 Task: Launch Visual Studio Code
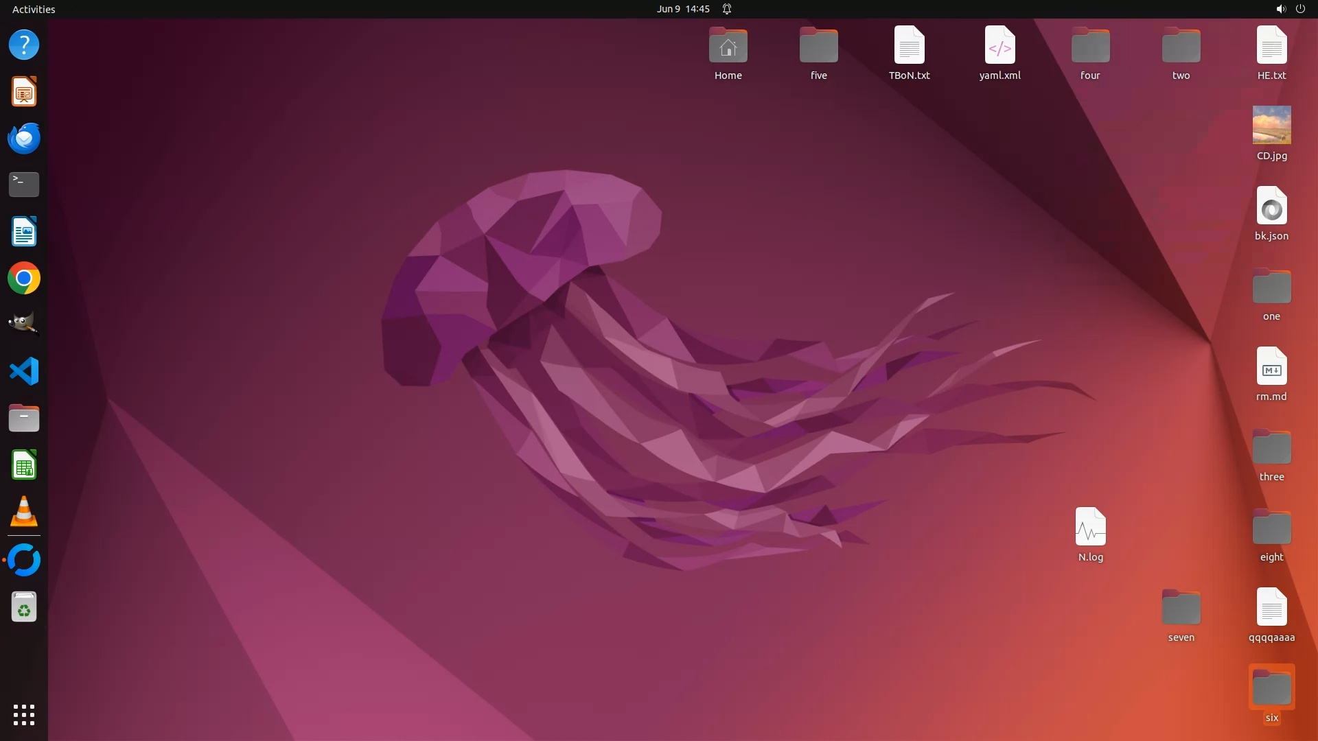[24, 371]
